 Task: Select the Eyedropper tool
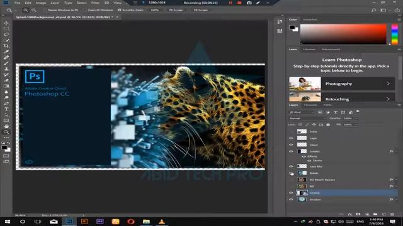click(x=6, y=51)
